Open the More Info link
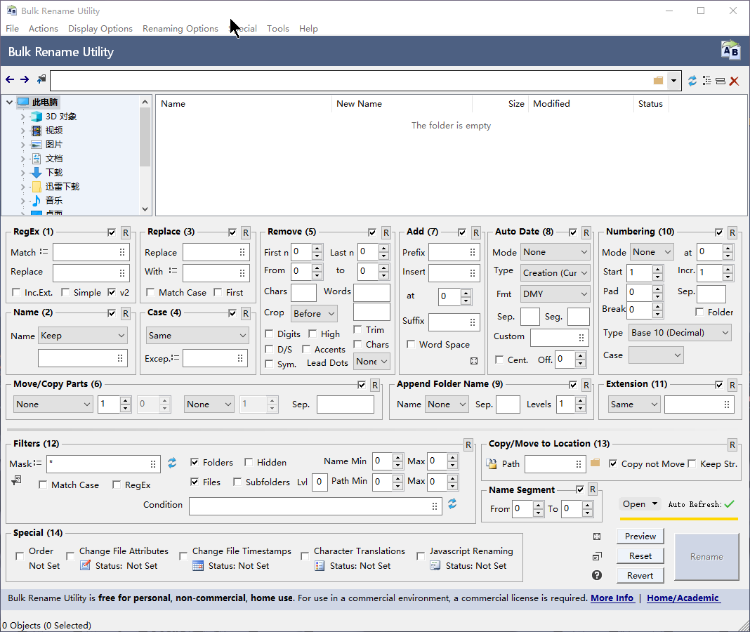This screenshot has height=632, width=750. [x=612, y=598]
